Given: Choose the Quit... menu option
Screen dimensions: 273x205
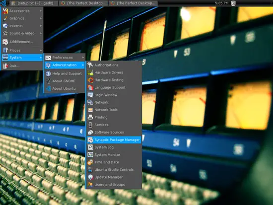Looking at the screenshot, I should pyautogui.click(x=22, y=66).
